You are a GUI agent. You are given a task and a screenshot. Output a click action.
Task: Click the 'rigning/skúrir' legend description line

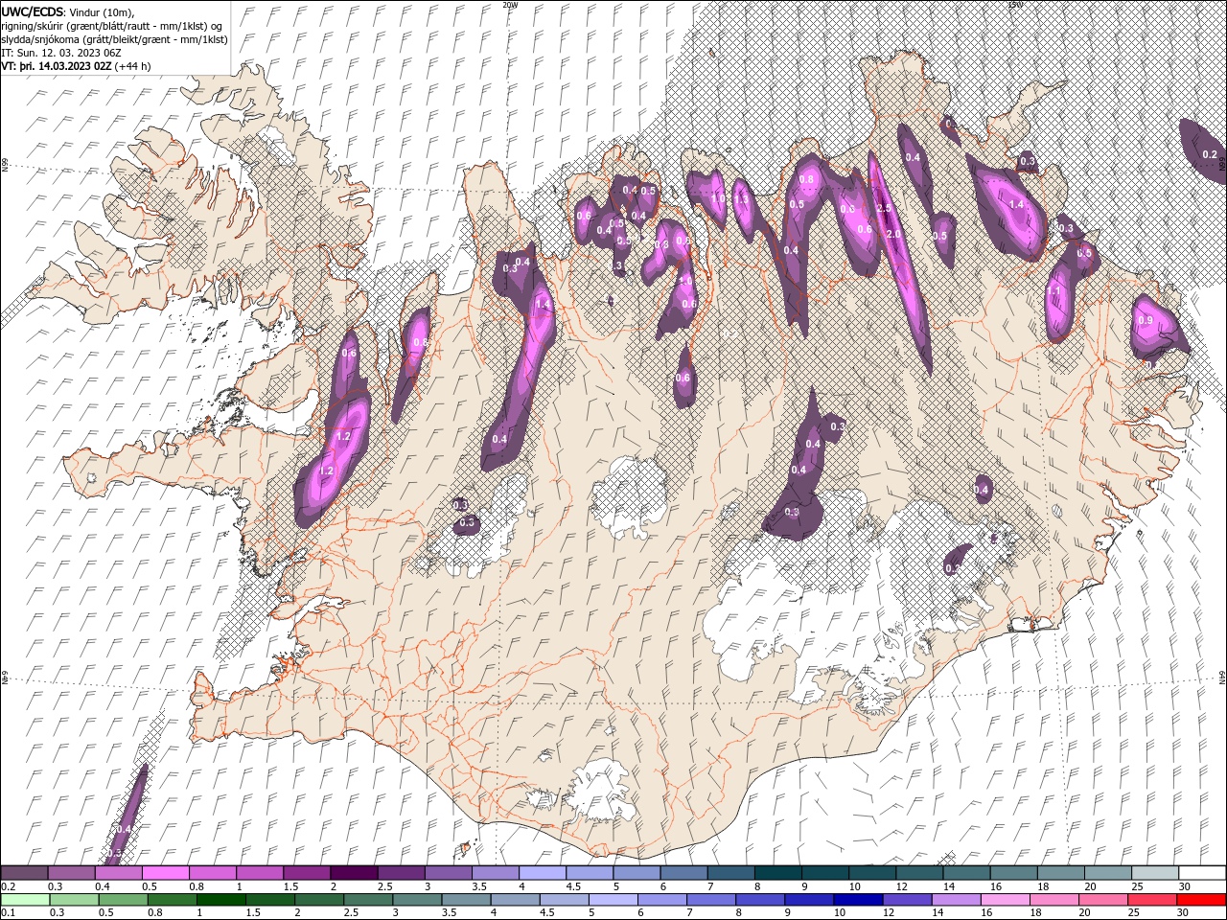click(x=113, y=26)
